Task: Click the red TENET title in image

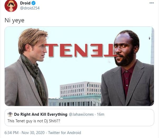Action: coord(81,50)
